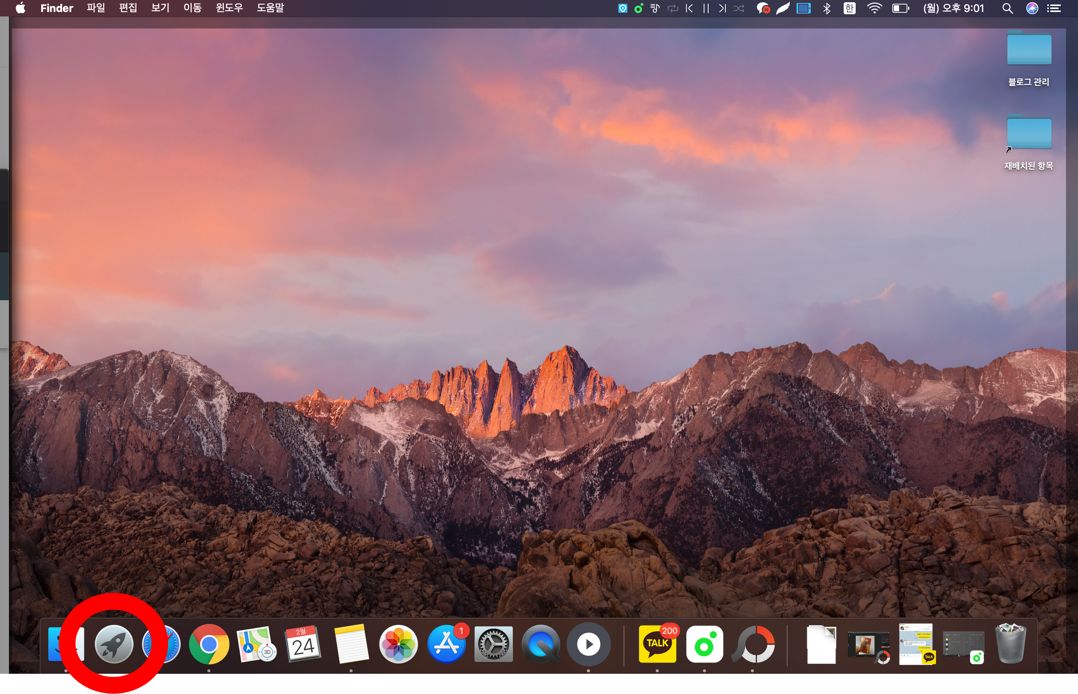Viewport: 1078px width, 694px height.
Task: Open App Store with update badge
Action: (446, 645)
